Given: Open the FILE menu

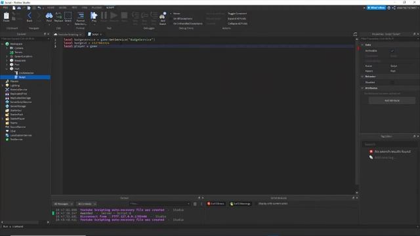Looking at the screenshot, I should click(5, 8).
